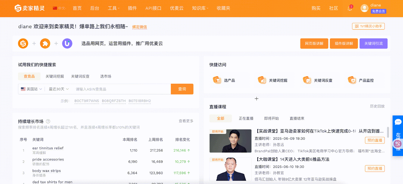Open 关键词挖掘 quick access shortcut
Screen dimensions: 403x184
(x=273, y=80)
